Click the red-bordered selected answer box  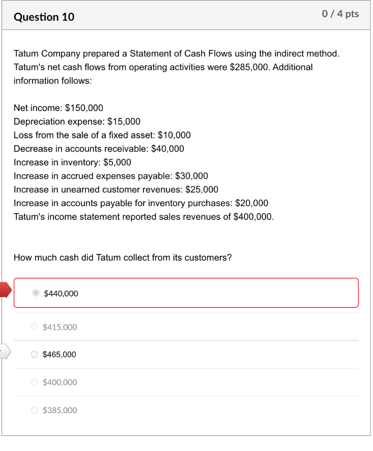click(186, 292)
